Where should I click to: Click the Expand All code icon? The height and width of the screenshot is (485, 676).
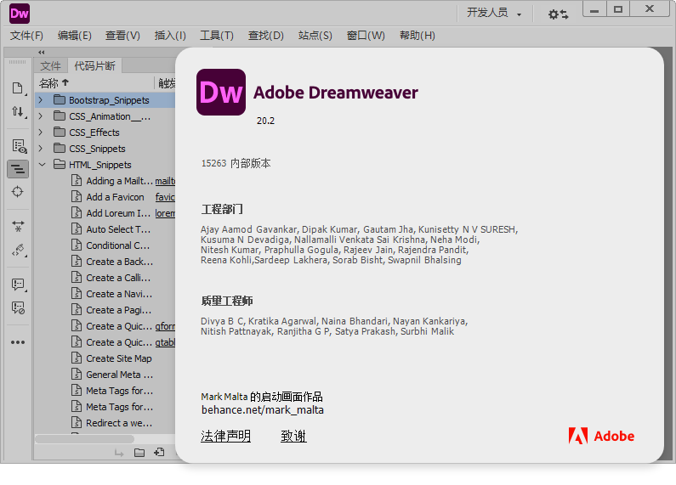[18, 226]
